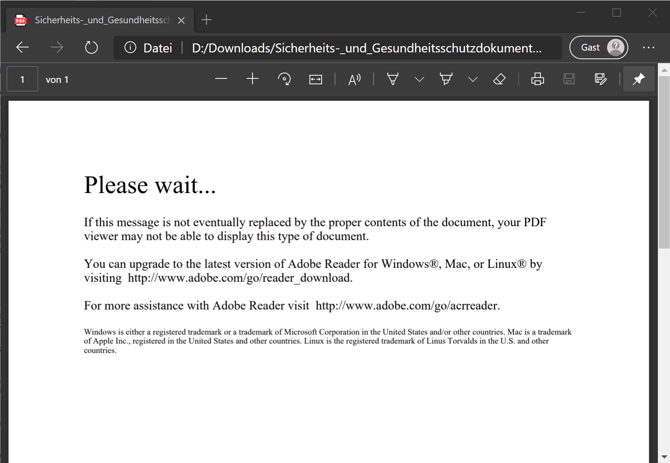Viewport: 670px width, 463px height.
Task: Open the Gast profile menu
Action: 599,47
